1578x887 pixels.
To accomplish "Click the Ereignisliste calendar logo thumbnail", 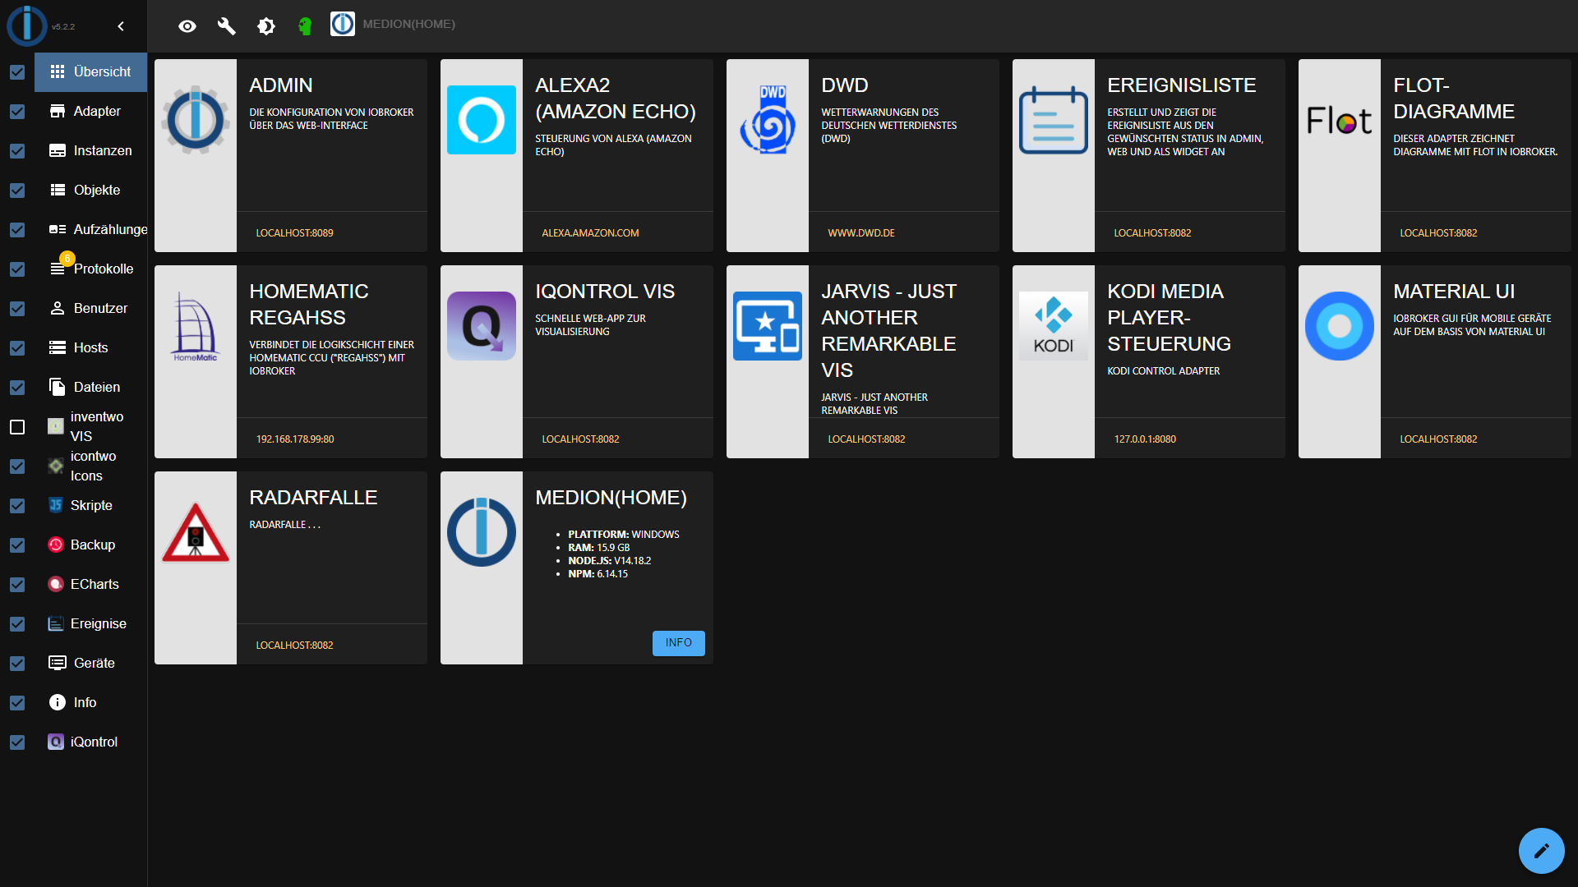I will pos(1054,120).
